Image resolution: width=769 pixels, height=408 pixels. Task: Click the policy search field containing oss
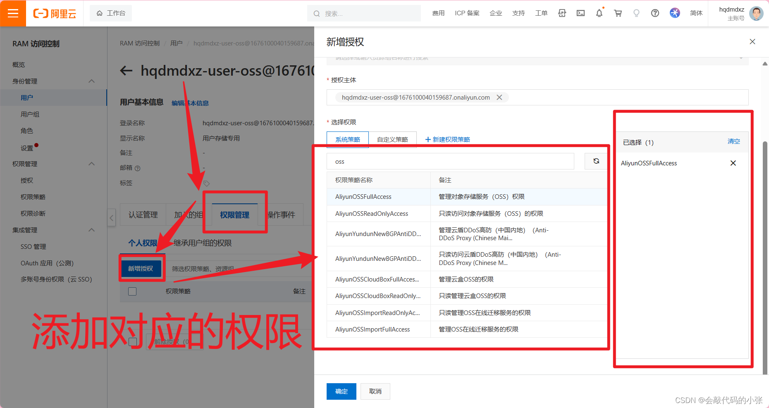coord(450,161)
